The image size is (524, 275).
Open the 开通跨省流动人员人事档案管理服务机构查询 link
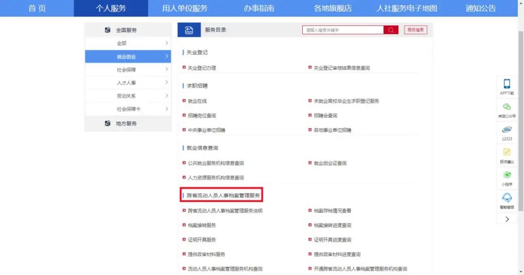(360, 269)
